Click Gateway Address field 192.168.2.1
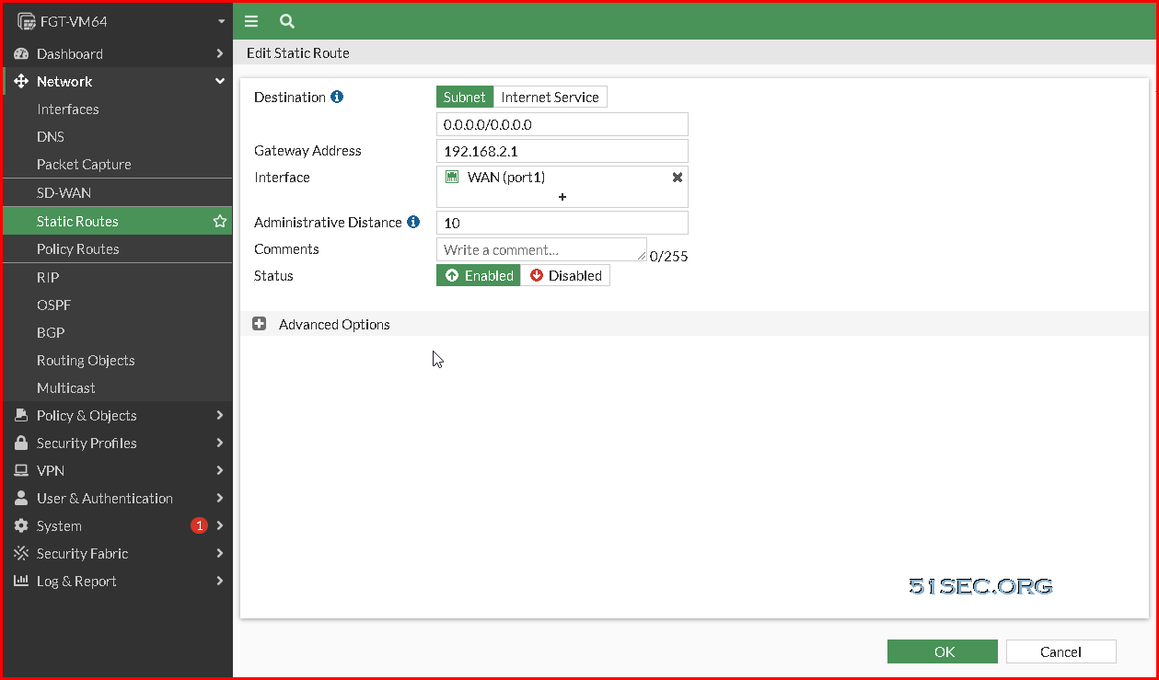The width and height of the screenshot is (1159, 680). [562, 151]
